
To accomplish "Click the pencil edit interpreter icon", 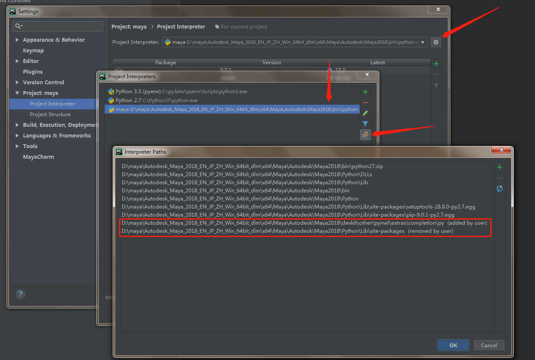I will tap(365, 113).
